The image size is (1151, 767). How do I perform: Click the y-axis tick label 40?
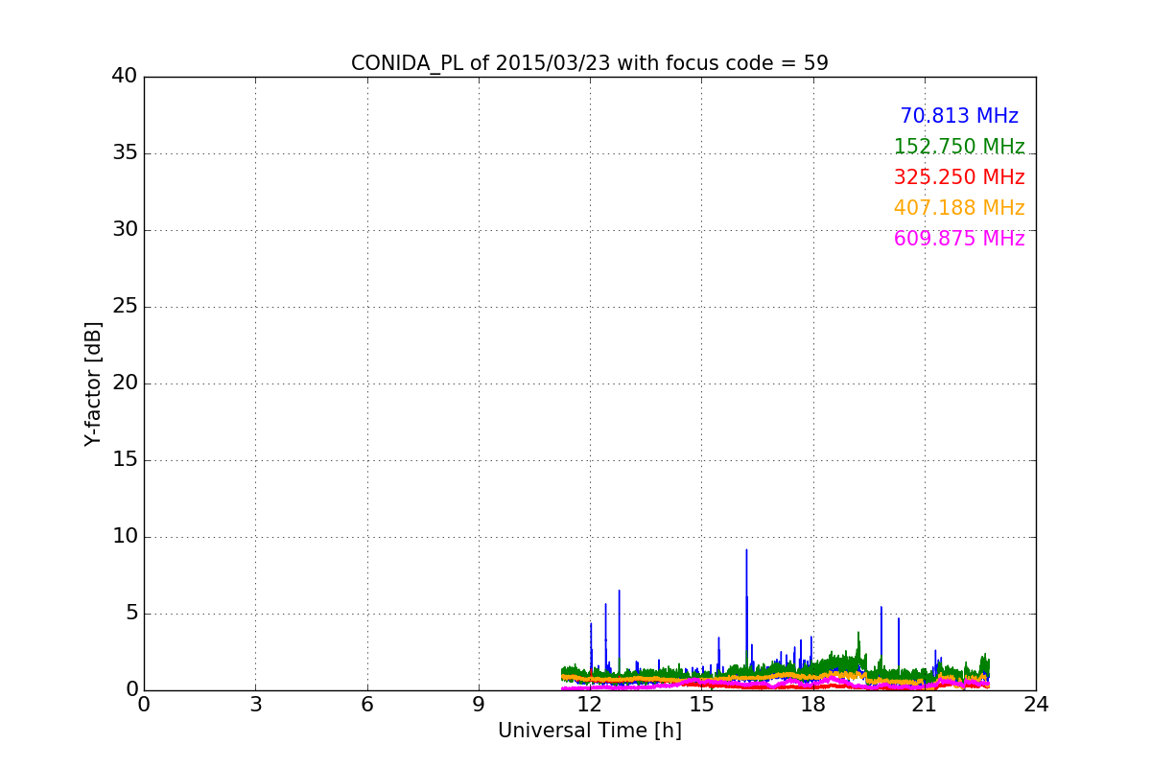click(x=124, y=77)
